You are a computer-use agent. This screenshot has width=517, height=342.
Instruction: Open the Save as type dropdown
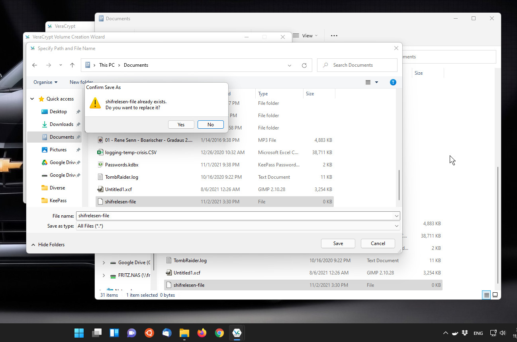(238, 226)
